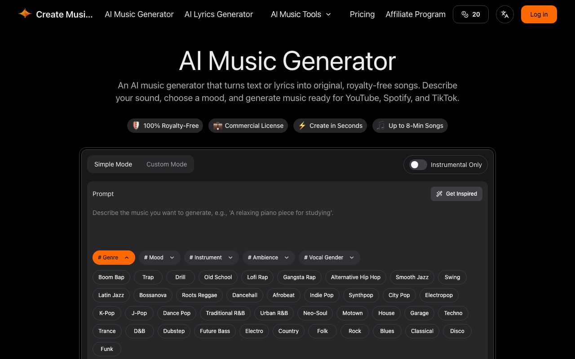Expand the AI Music Tools dropdown
575x359 pixels.
pos(301,14)
